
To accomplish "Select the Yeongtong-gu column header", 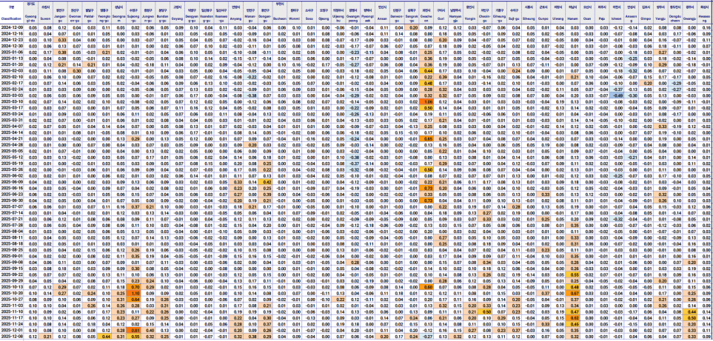I will (105, 13).
